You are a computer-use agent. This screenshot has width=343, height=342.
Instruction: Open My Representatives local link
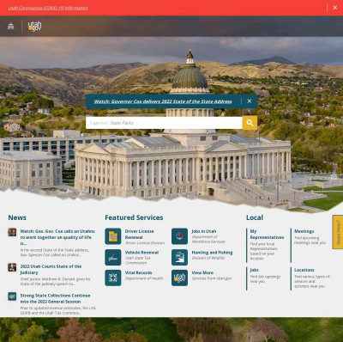coord(267,235)
